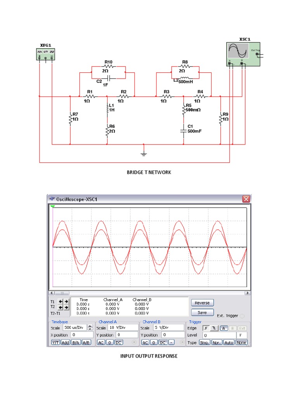
Task: Set trigger type to Auto
Action: click(x=229, y=342)
